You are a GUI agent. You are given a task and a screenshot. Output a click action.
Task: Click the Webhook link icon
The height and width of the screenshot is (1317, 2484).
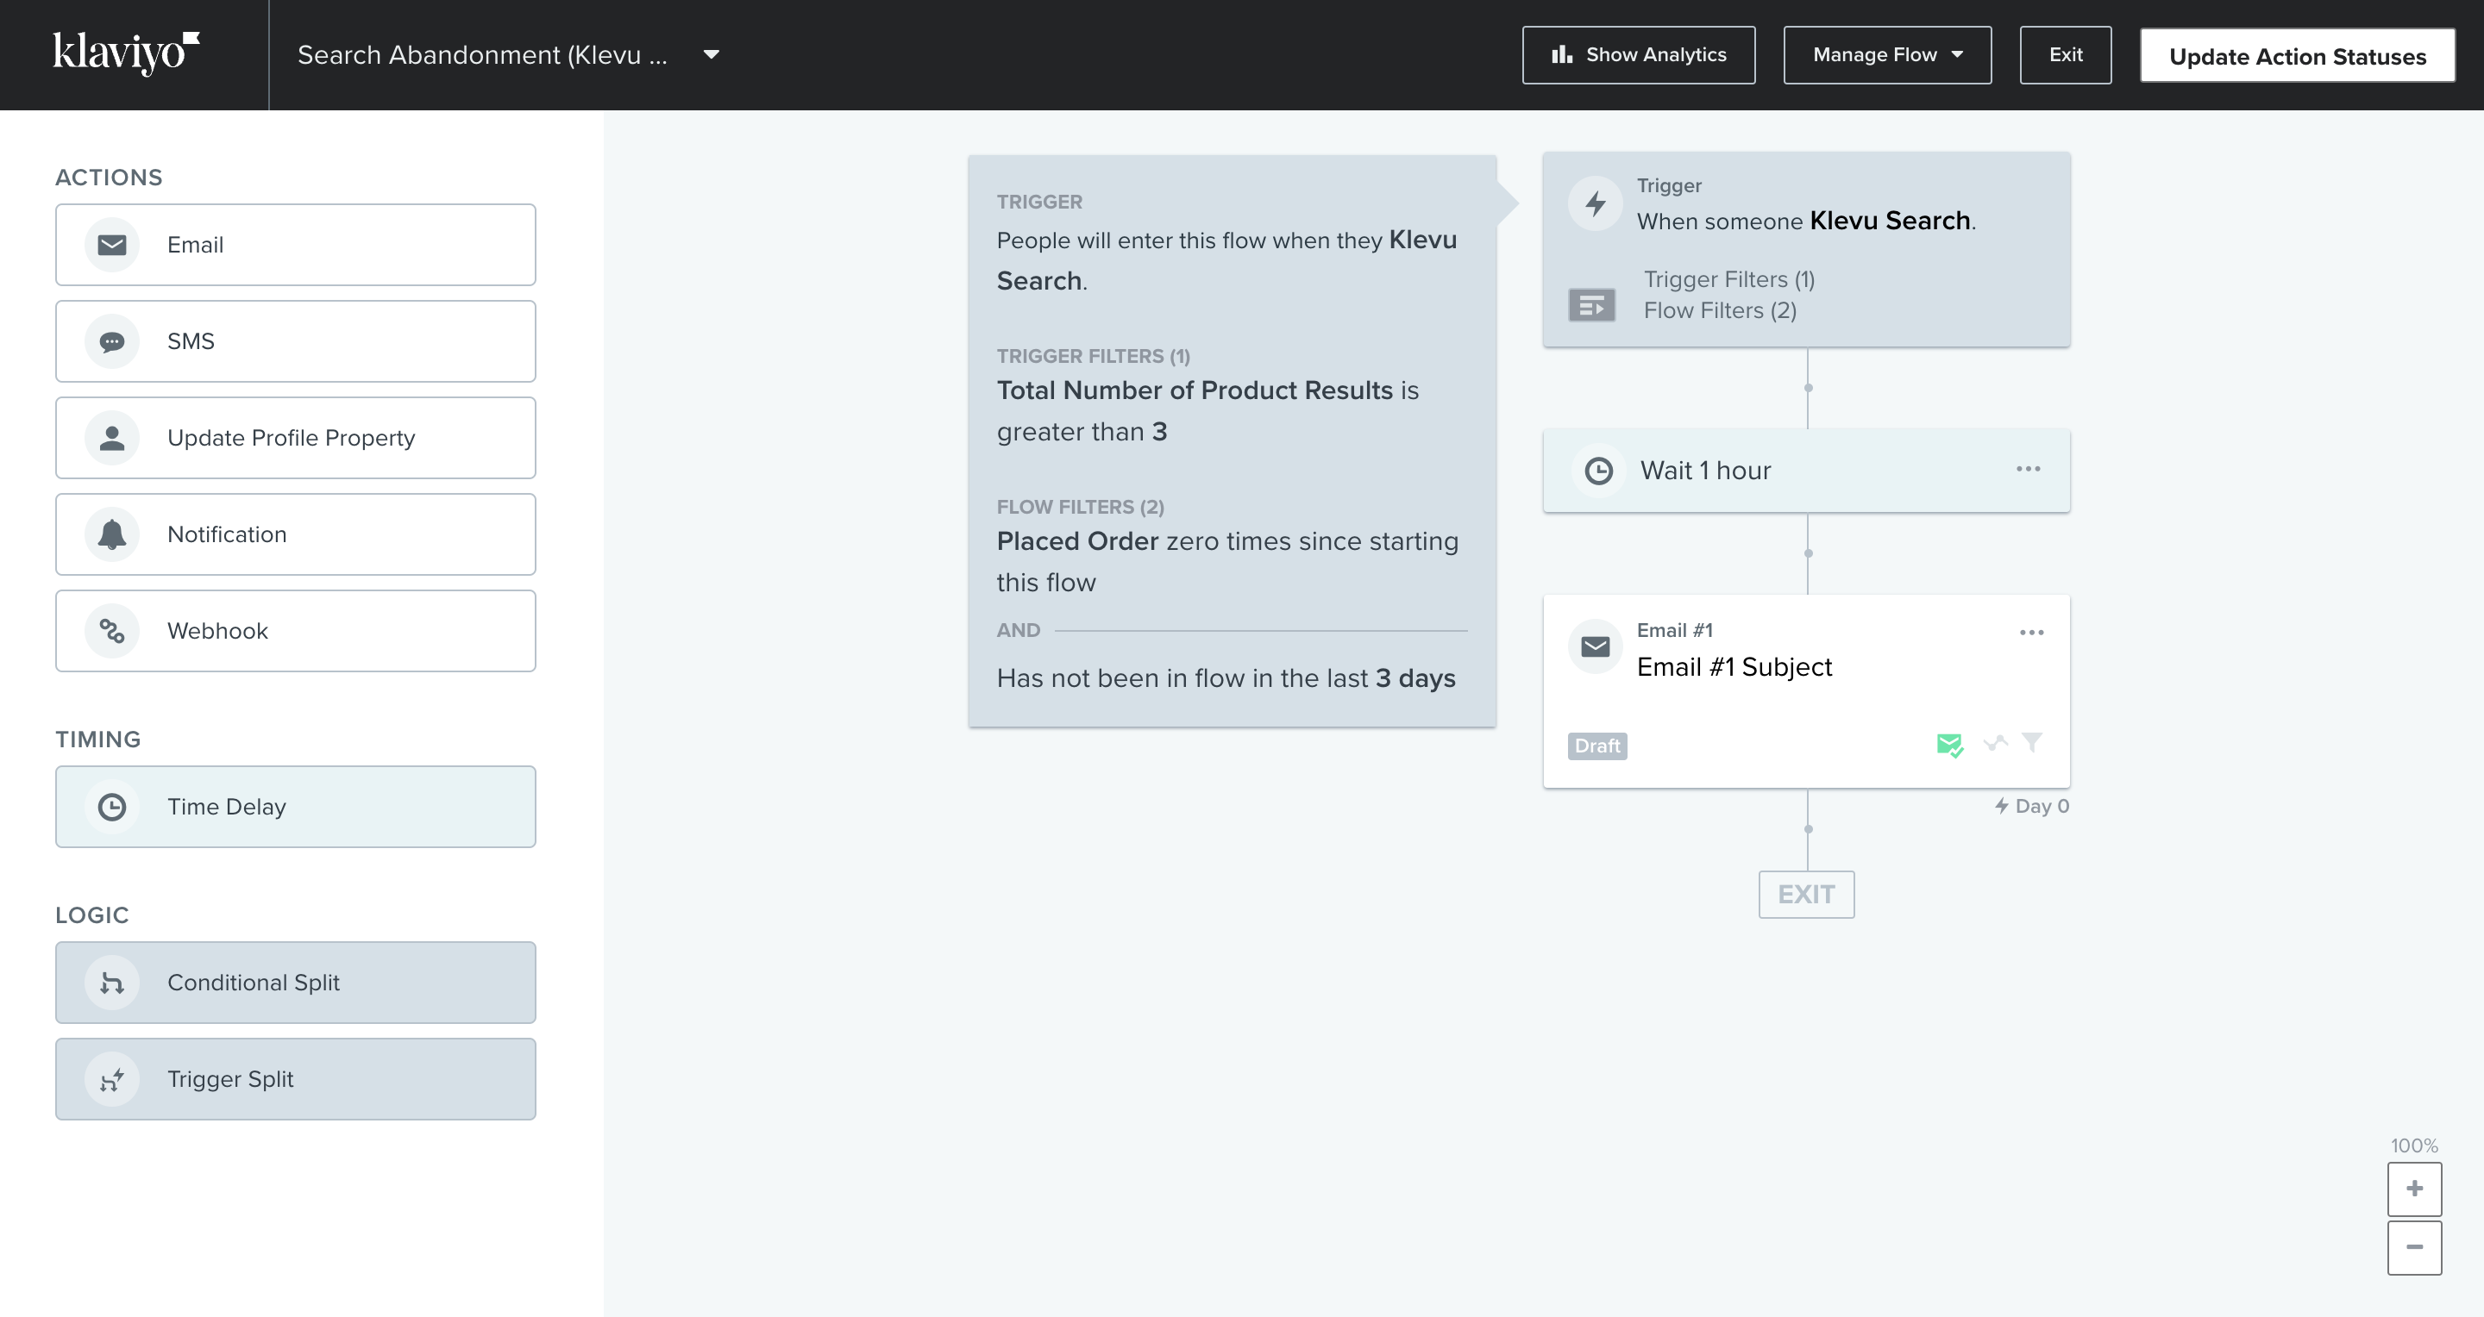[112, 630]
